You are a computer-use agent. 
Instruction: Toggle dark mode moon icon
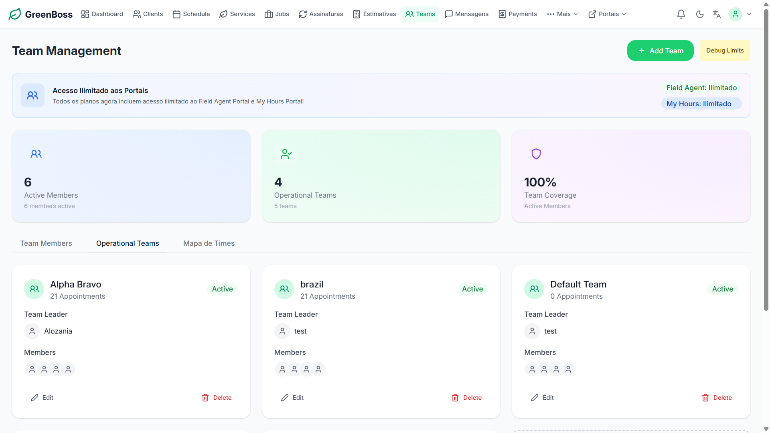pos(700,14)
